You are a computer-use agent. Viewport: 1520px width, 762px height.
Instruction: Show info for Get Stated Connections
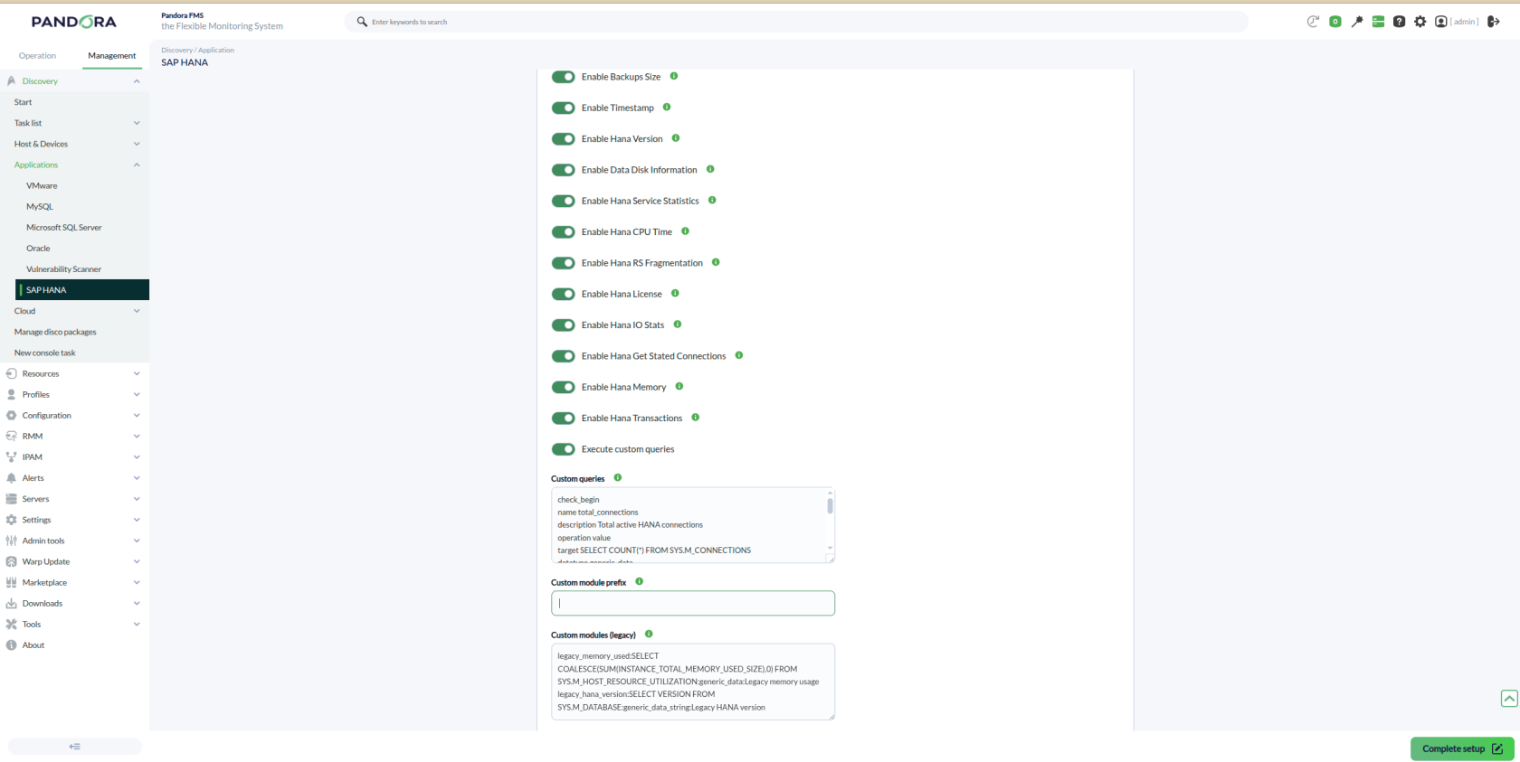[x=739, y=355]
